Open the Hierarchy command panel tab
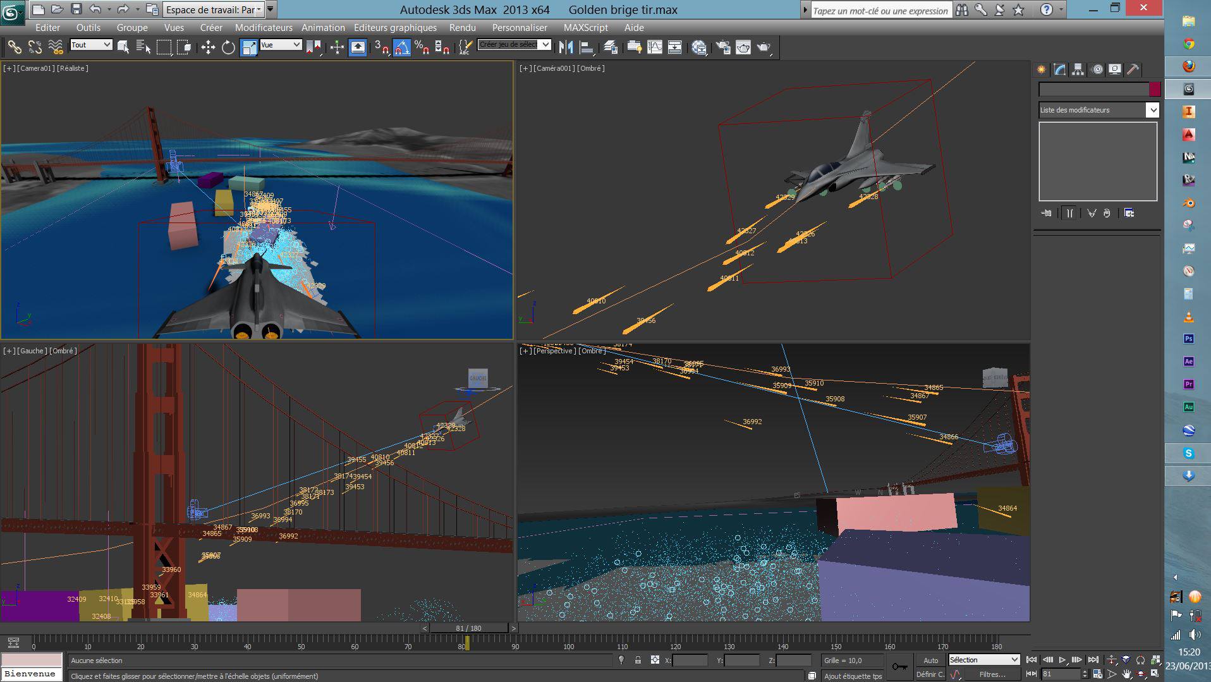 pyautogui.click(x=1078, y=70)
